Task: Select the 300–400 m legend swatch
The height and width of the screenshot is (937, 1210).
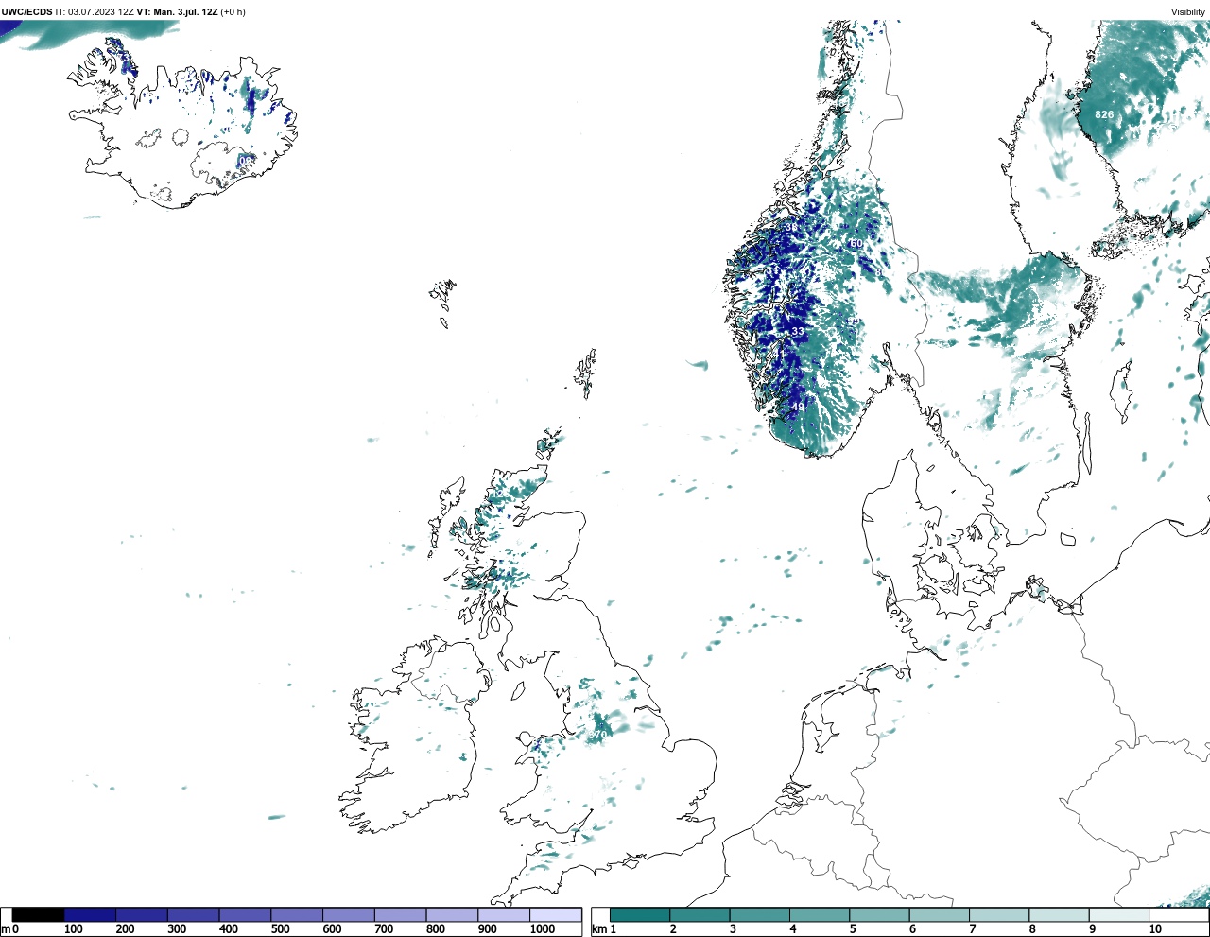Action: [193, 914]
